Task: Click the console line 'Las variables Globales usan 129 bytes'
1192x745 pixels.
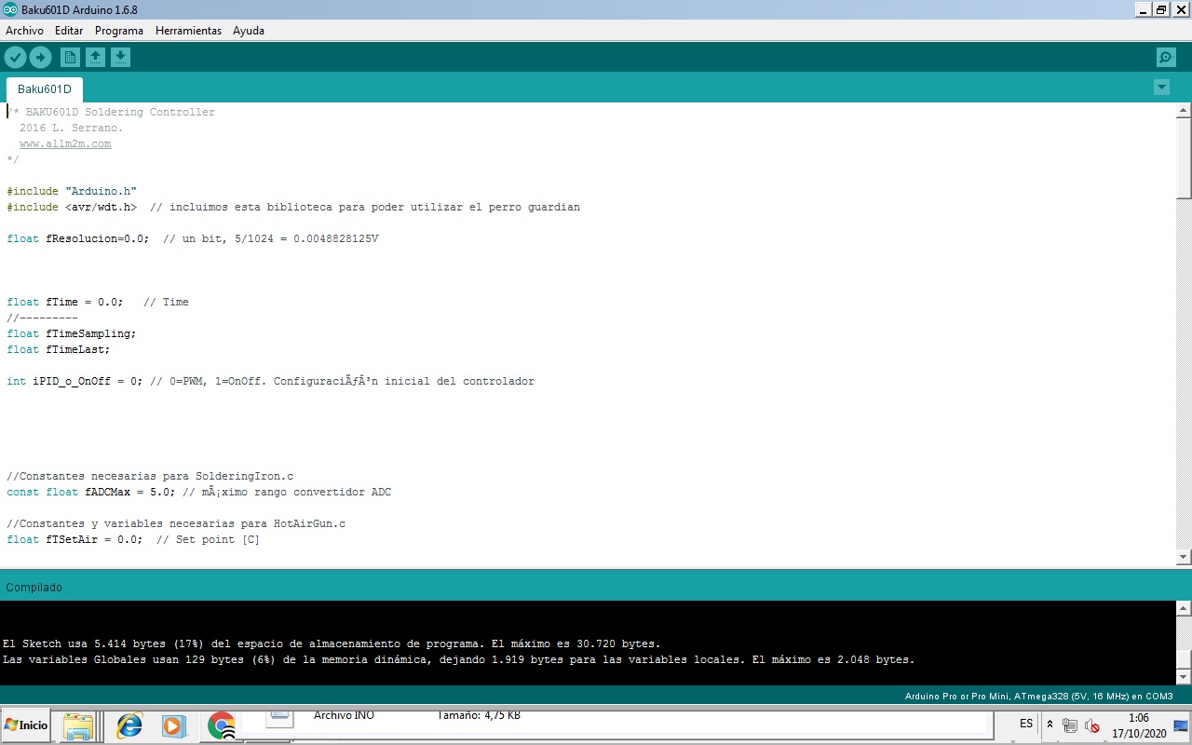Action: (459, 659)
